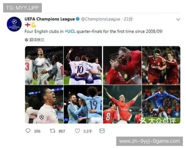
Task: Click the reply speech bubble icon
Action: [x=28, y=131]
